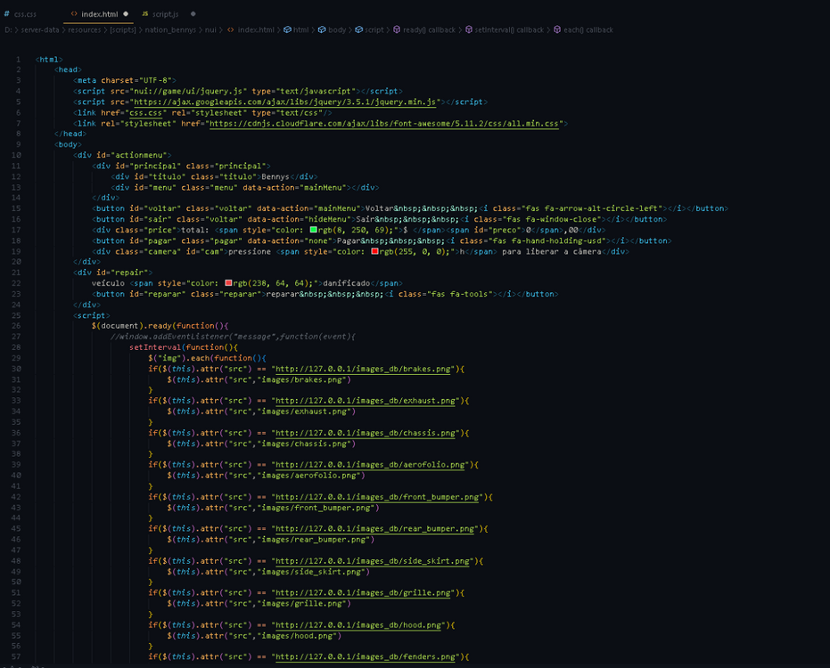This screenshot has height=668, width=830.
Task: Expand the resources breadcrumb segment
Action: 88,30
